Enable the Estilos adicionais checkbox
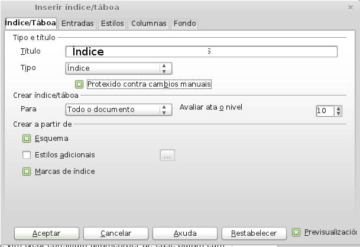This screenshot has height=247, width=360. [x=26, y=155]
